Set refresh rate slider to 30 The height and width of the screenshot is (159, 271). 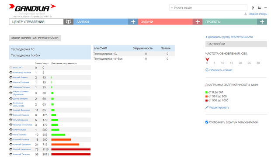(258, 63)
